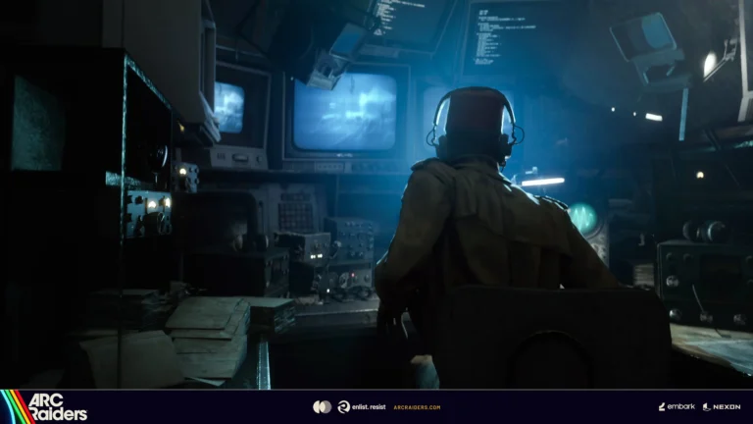
Task: Select the enlist. resist text
Action: [x=368, y=406]
